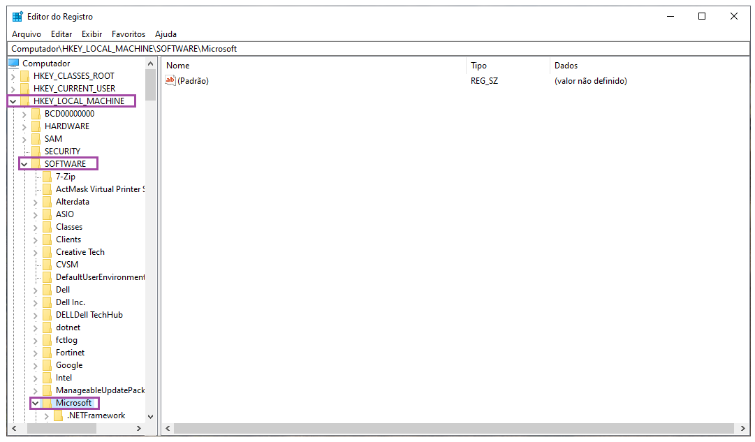
Task: Click the HKEY_LOCAL_MACHINE folder icon
Action: click(x=24, y=101)
